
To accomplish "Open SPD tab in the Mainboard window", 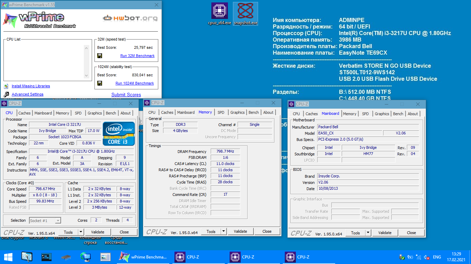I will [365, 114].
